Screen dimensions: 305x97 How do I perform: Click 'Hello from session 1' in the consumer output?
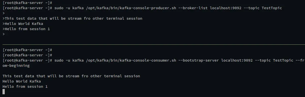[25, 87]
